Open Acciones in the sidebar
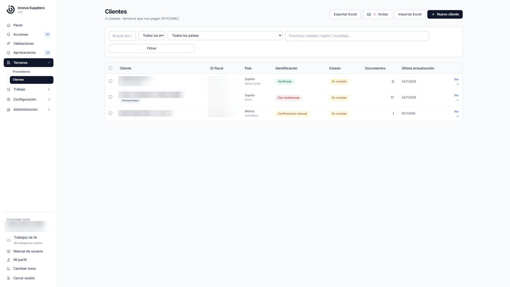The width and height of the screenshot is (510, 287). click(x=28, y=34)
